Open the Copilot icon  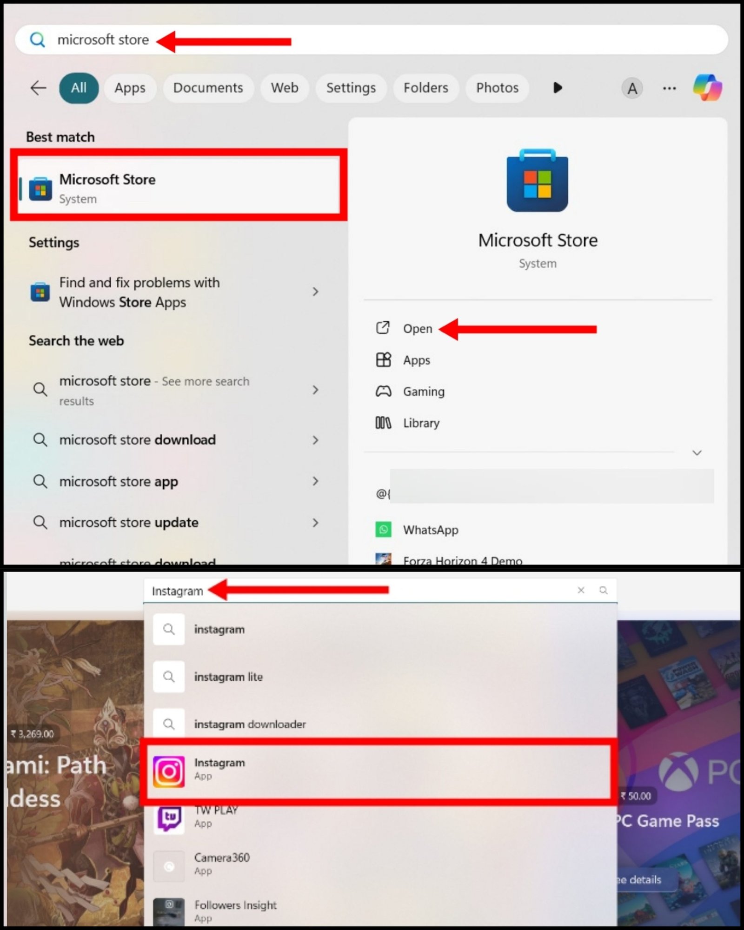[707, 87]
